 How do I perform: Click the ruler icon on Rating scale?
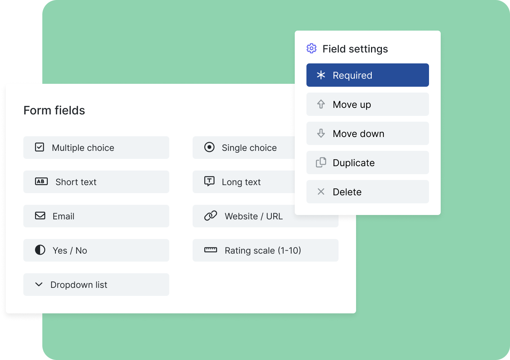point(210,250)
